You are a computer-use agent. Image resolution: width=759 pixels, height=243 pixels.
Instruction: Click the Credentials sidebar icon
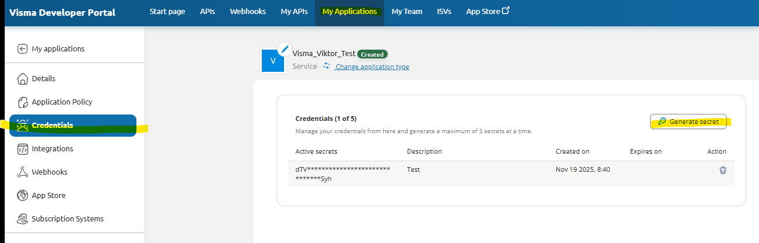(x=22, y=125)
